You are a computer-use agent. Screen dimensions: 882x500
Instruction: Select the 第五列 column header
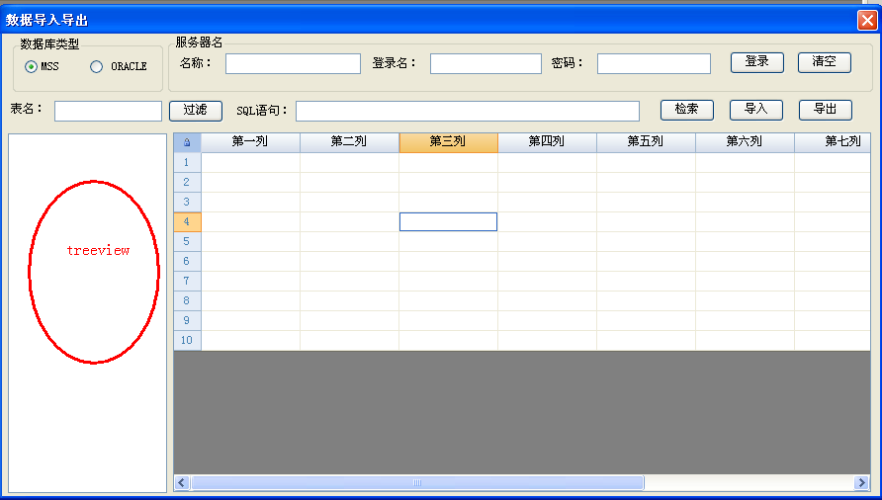(647, 143)
